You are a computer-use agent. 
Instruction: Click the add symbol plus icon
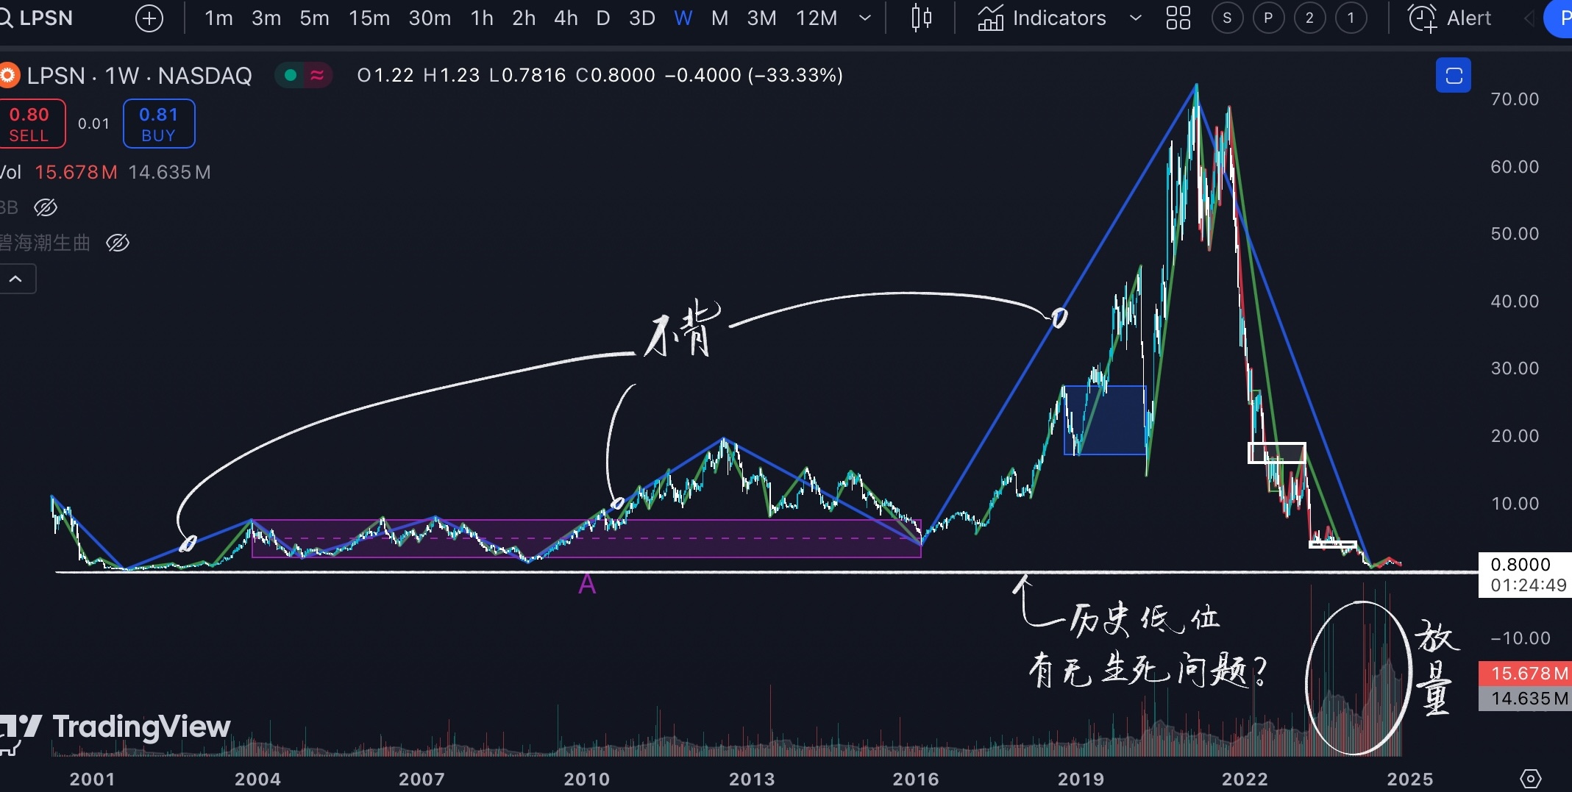(149, 18)
